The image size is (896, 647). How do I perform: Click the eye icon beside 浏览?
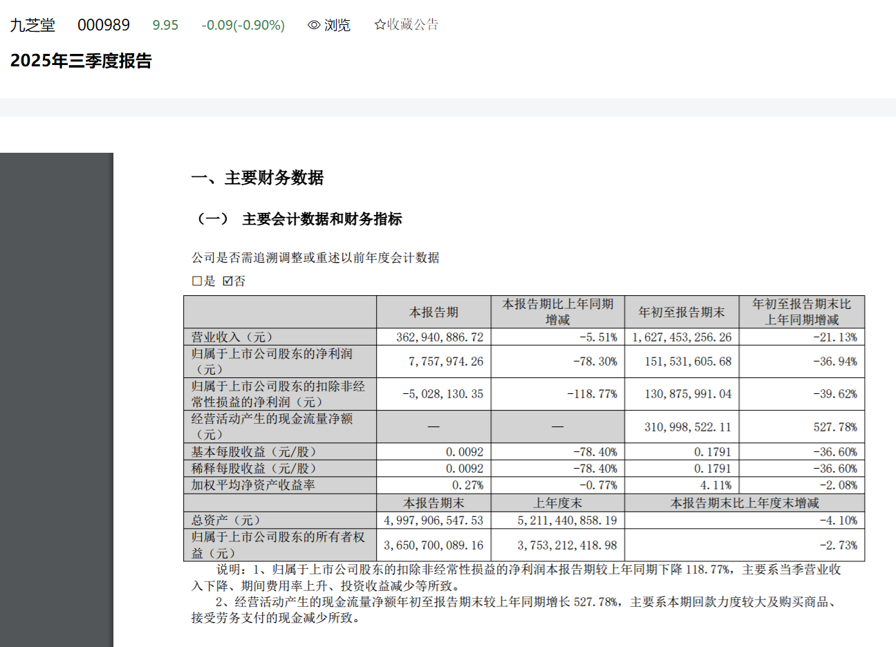point(314,25)
